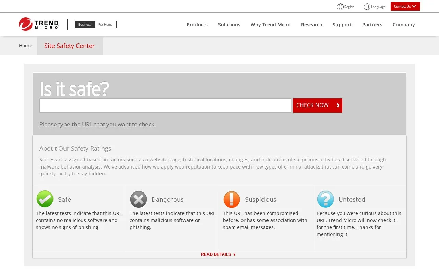This screenshot has width=439, height=274.
Task: Open the Solutions menu
Action: (x=229, y=25)
